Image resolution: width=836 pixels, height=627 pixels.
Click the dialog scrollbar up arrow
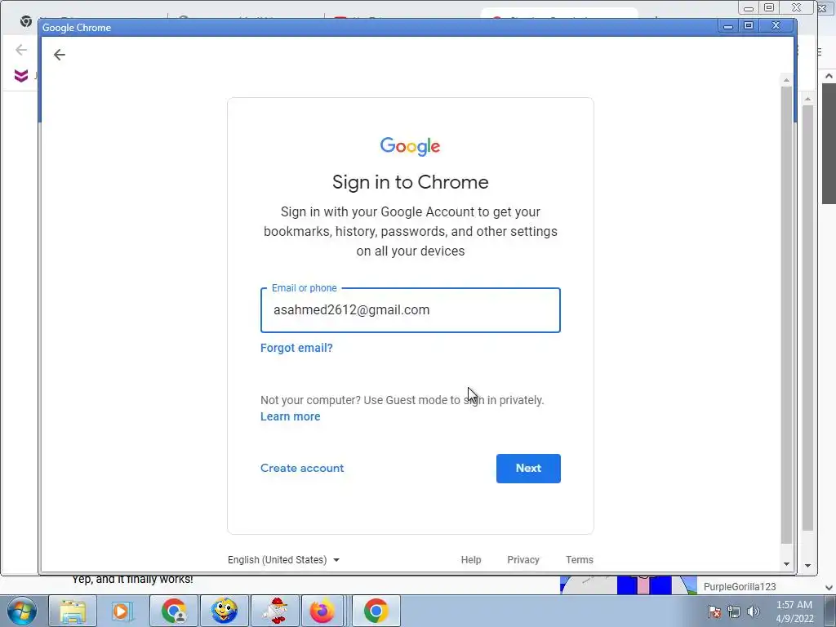786,80
